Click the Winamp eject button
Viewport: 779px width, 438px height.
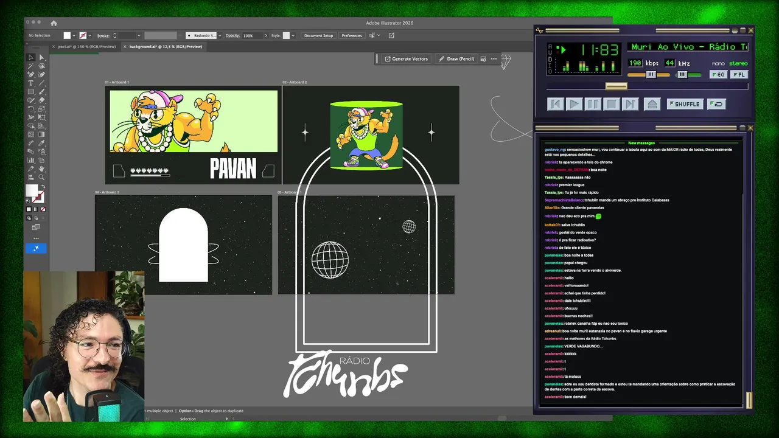coord(652,104)
